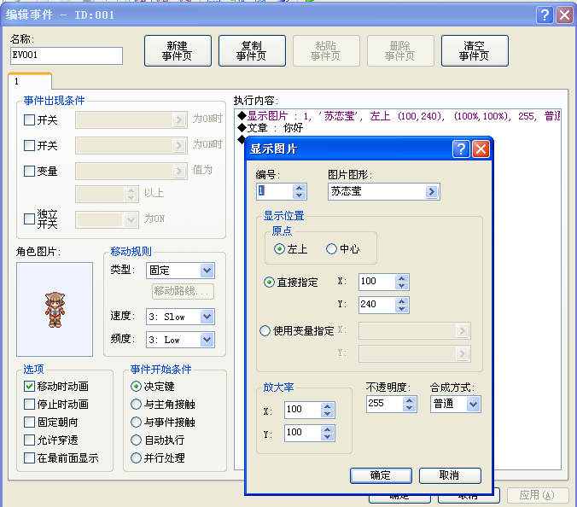Click the 不透明度 opacity field 255
Screen dimensions: 577x507
coord(385,404)
